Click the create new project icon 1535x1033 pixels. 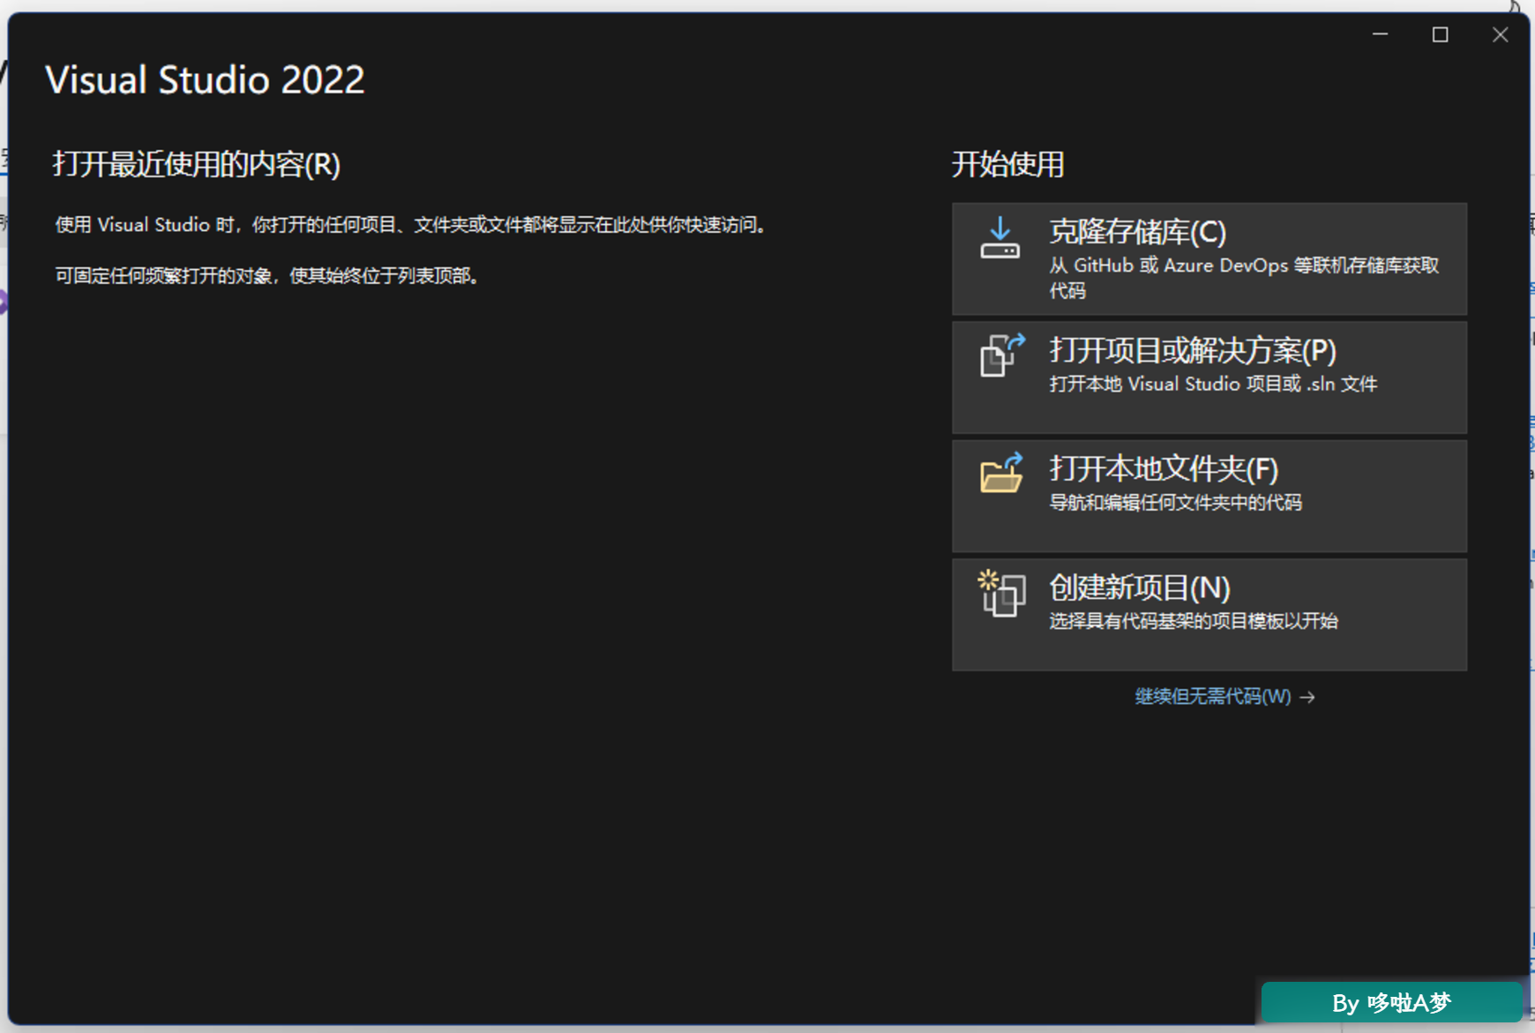[1001, 592]
